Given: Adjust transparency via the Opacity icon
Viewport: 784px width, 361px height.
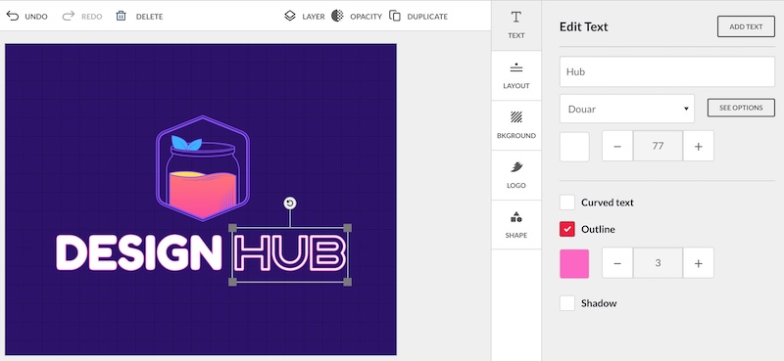Looking at the screenshot, I should coord(338,16).
